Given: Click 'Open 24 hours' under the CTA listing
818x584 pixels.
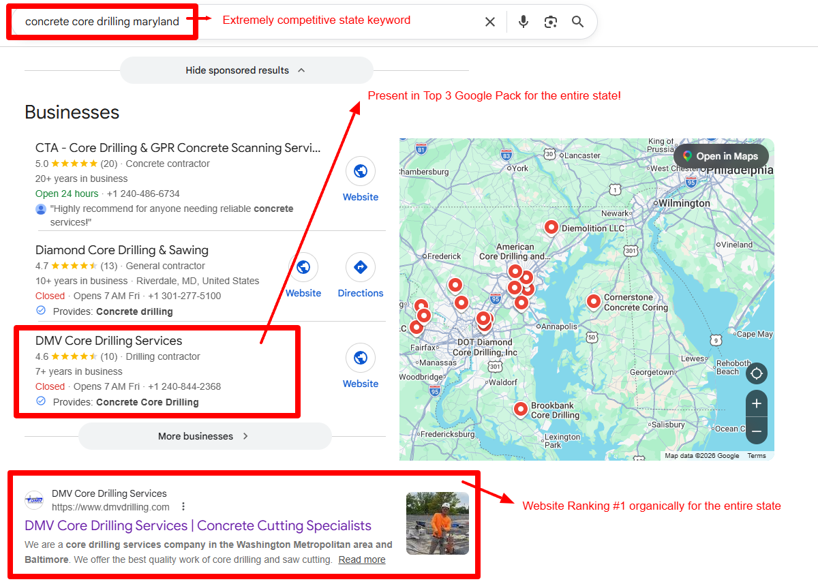Looking at the screenshot, I should pos(67,194).
